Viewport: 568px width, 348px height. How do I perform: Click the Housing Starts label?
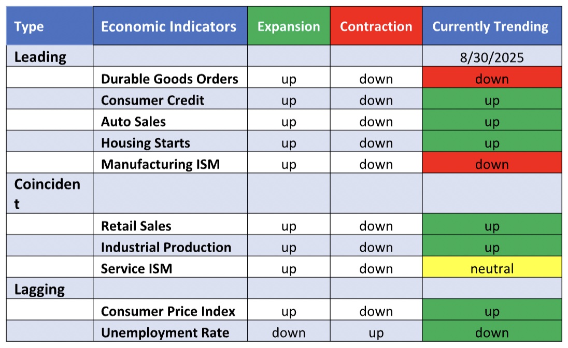coord(146,143)
